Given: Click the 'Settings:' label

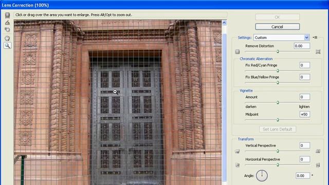Looking at the screenshot, I should [x=245, y=38].
